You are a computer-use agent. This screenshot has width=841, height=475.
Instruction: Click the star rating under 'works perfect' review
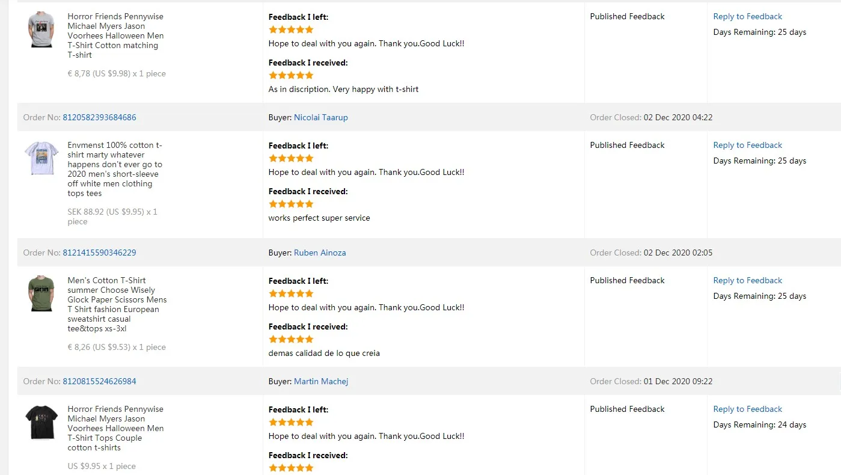[291, 204]
